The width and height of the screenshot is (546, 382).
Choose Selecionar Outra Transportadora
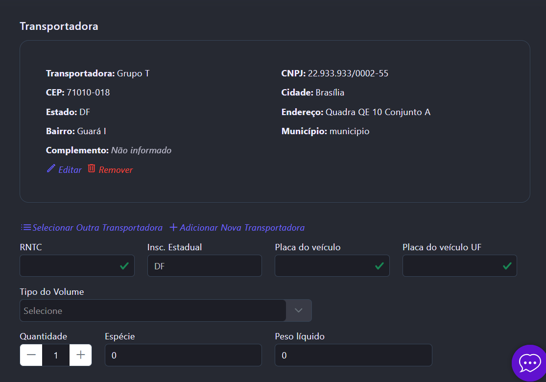click(x=97, y=228)
